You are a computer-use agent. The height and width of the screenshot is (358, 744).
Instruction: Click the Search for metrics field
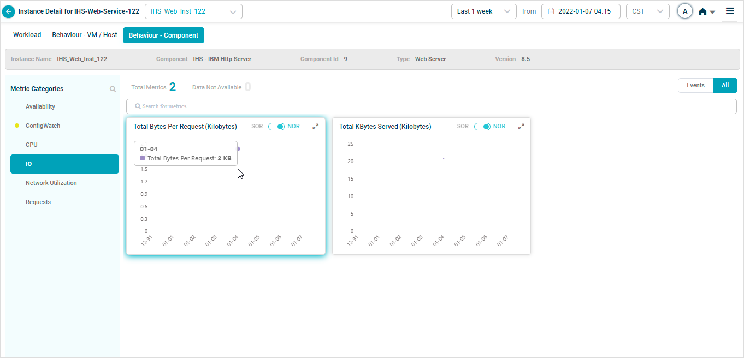[x=431, y=106]
